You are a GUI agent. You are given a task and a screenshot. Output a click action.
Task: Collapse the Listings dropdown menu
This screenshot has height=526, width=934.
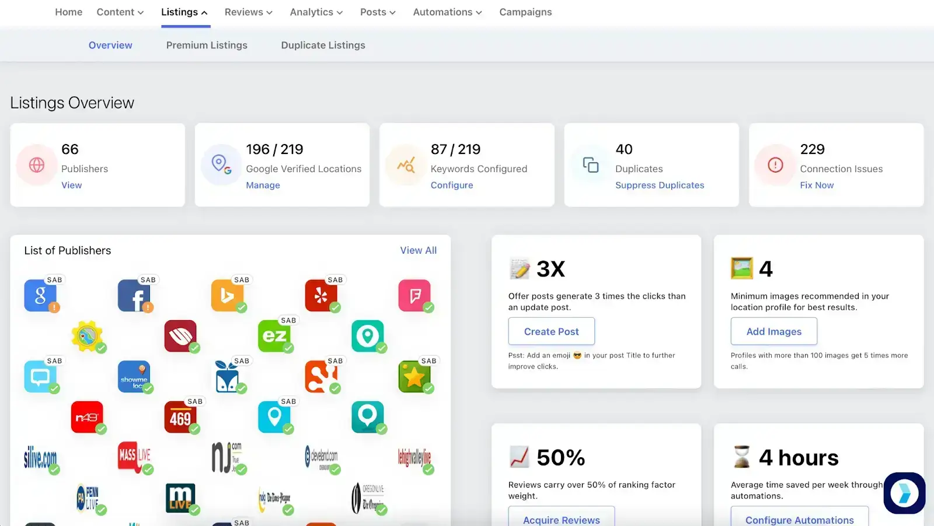tap(184, 12)
